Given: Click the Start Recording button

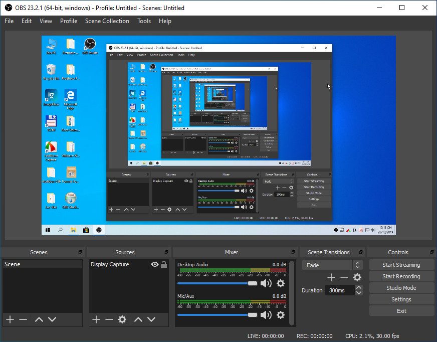Looking at the screenshot, I should (401, 276).
